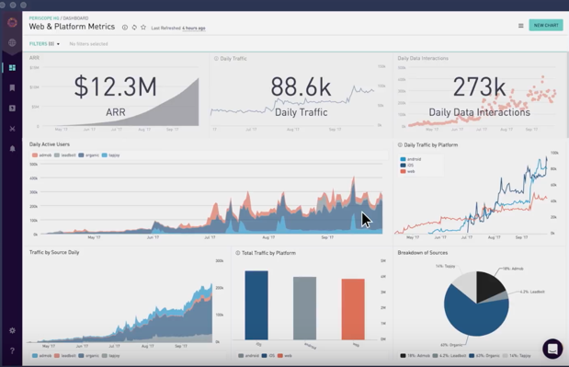Screen dimensions: 569x367
Task: Open the hamburger menu icon
Action: [520, 26]
